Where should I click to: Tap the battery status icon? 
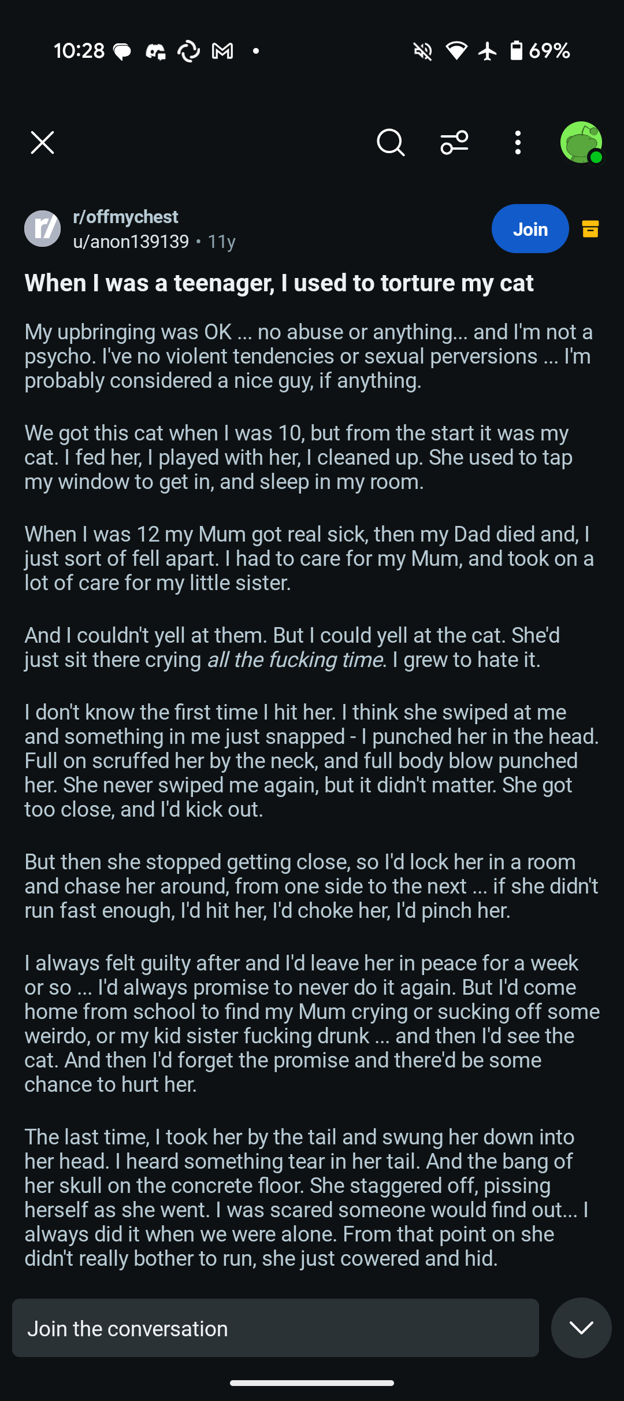(x=516, y=51)
